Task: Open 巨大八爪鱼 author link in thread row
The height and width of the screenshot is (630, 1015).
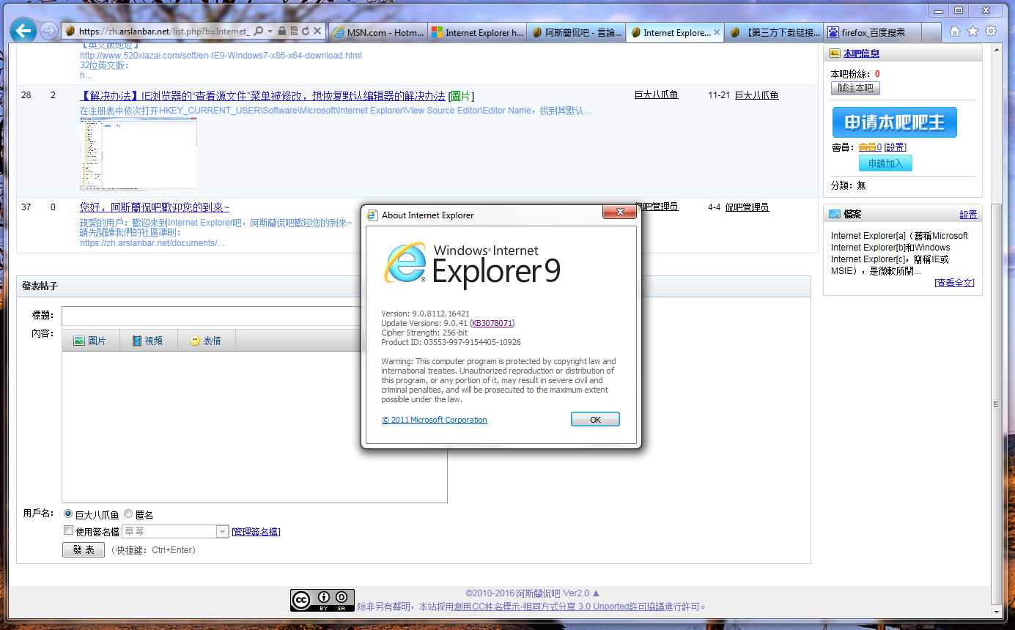Action: tap(656, 95)
